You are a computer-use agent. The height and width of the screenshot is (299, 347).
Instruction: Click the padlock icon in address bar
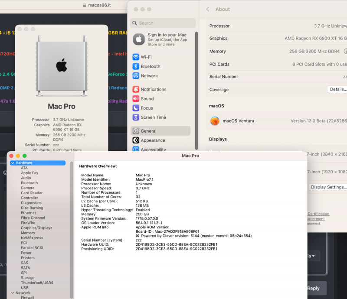84,5
